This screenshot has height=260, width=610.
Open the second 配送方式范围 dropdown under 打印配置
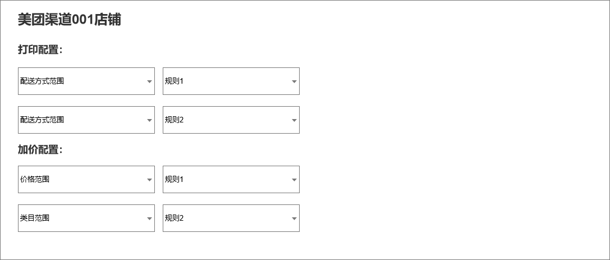(86, 120)
